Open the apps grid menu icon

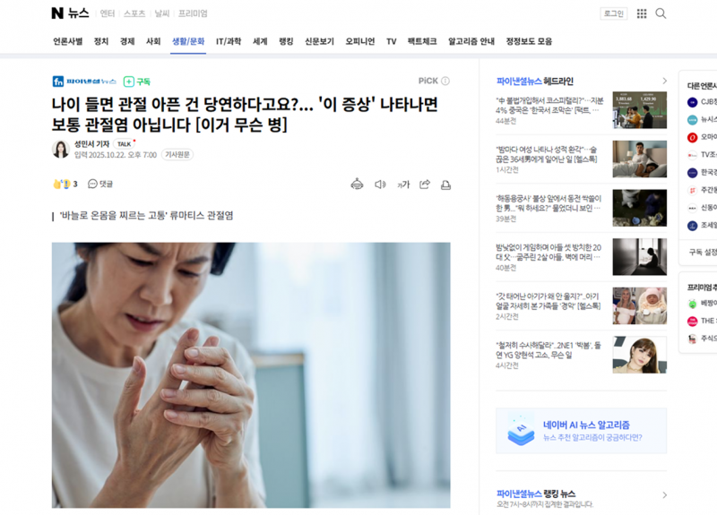click(x=642, y=13)
